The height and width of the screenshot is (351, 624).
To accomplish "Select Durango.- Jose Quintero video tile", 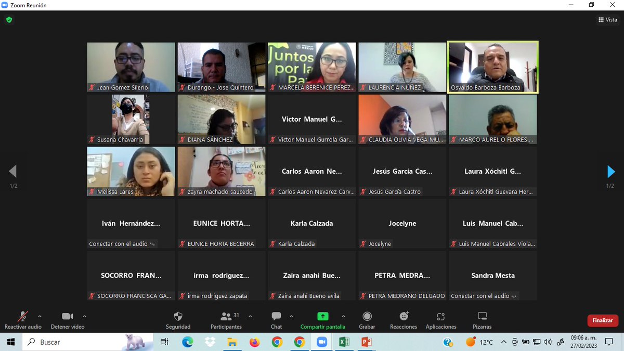I will click(x=222, y=67).
